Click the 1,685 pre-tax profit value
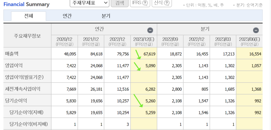Screen dimensions: 271x130 tap(230, 89)
